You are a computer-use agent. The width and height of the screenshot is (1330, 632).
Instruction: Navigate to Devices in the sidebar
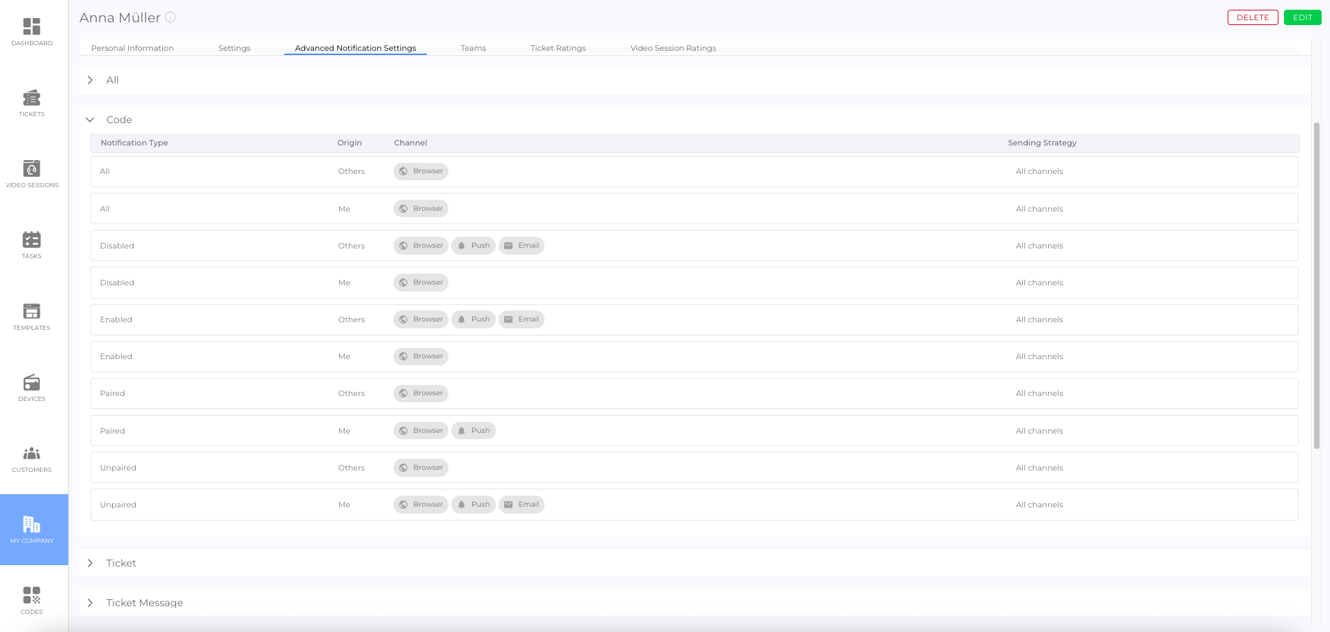point(31,383)
